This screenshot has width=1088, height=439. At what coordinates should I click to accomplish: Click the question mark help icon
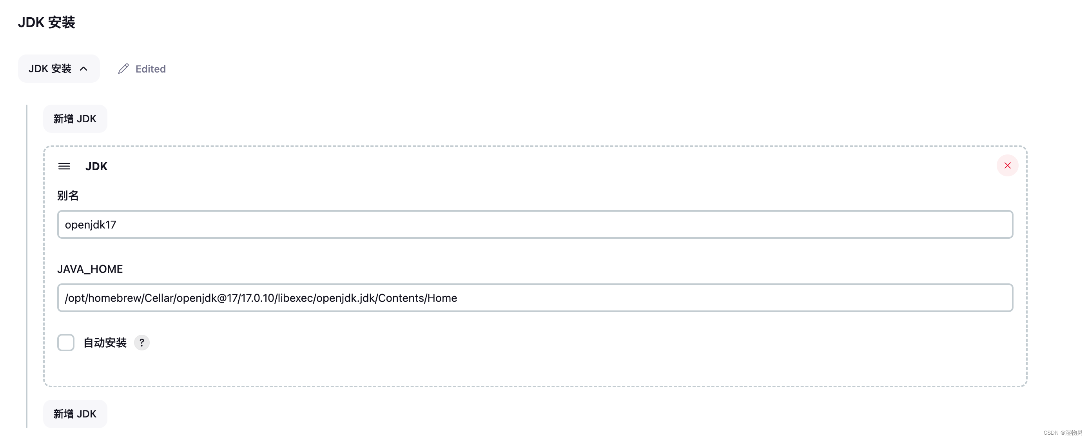[141, 342]
